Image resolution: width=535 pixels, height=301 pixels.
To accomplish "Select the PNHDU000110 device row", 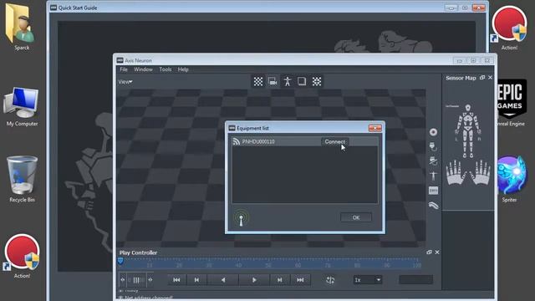I will click(305, 141).
